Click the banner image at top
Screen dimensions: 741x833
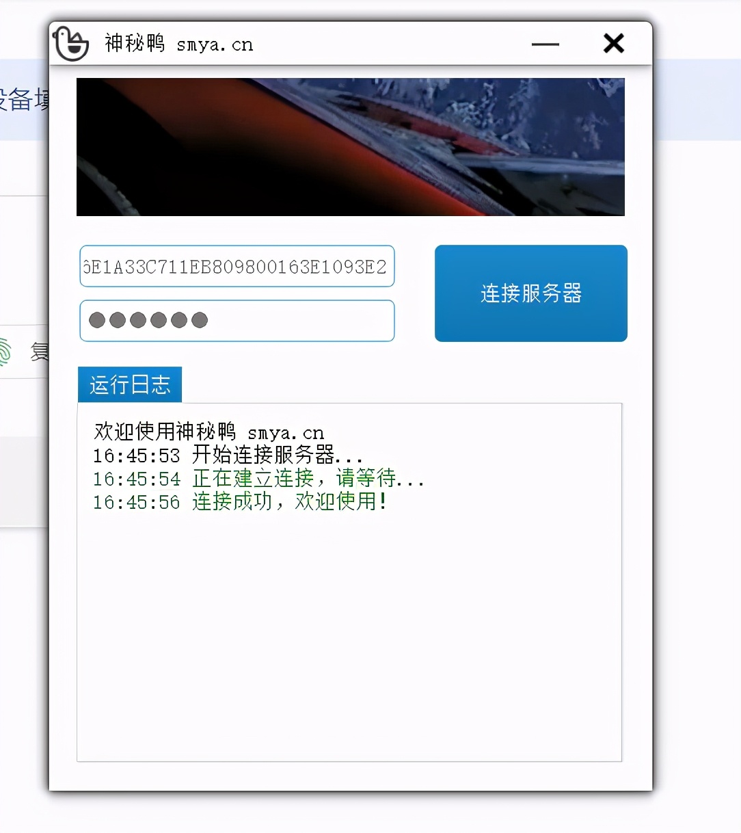(351, 147)
